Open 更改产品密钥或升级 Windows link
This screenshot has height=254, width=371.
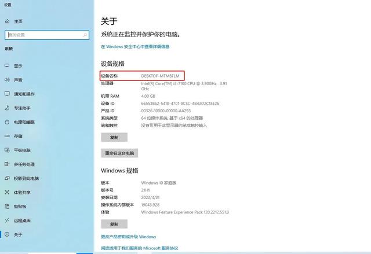129,237
